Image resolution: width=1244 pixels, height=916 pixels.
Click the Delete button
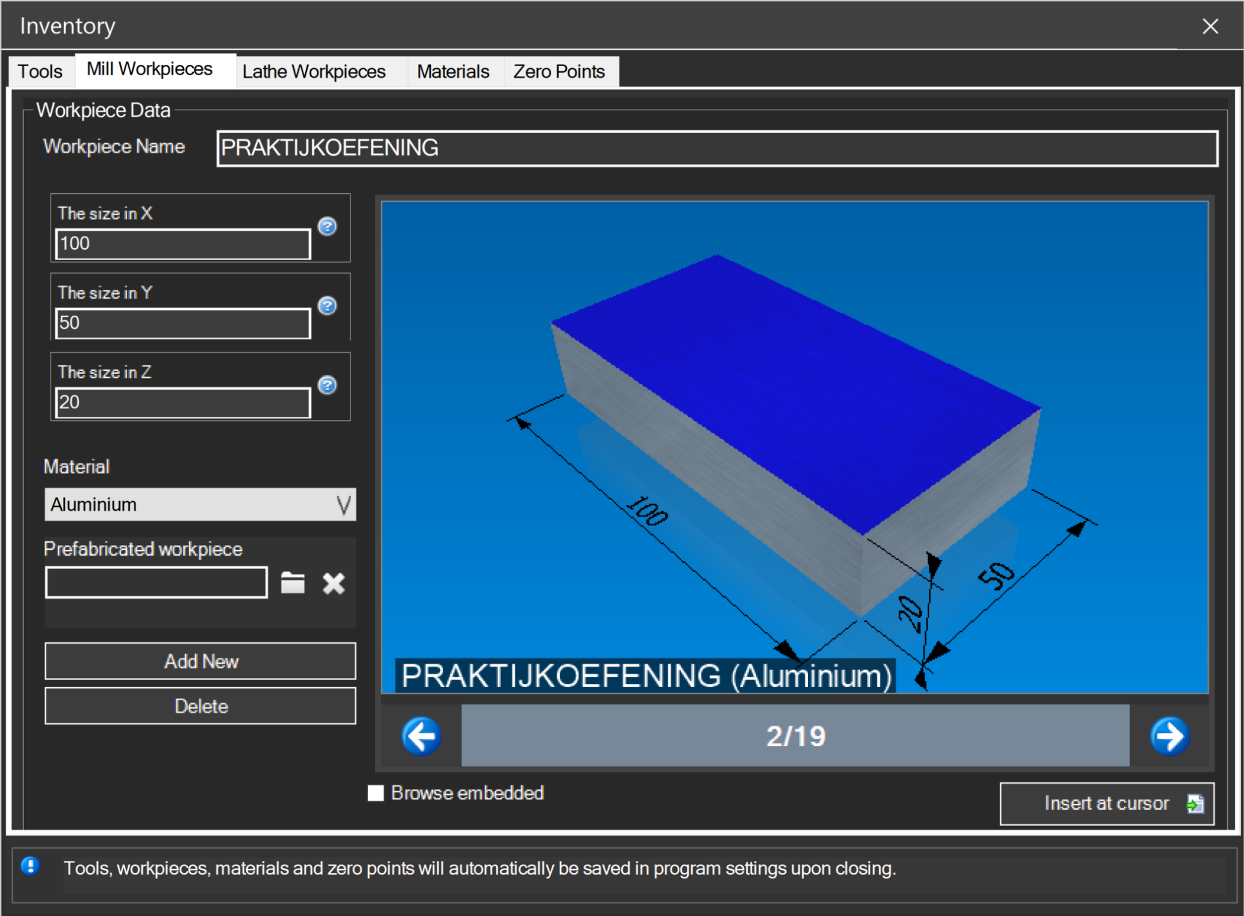pyautogui.click(x=200, y=706)
